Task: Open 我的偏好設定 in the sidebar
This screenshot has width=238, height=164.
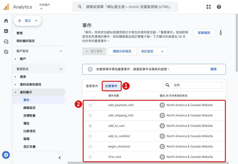Action: [x=26, y=41]
